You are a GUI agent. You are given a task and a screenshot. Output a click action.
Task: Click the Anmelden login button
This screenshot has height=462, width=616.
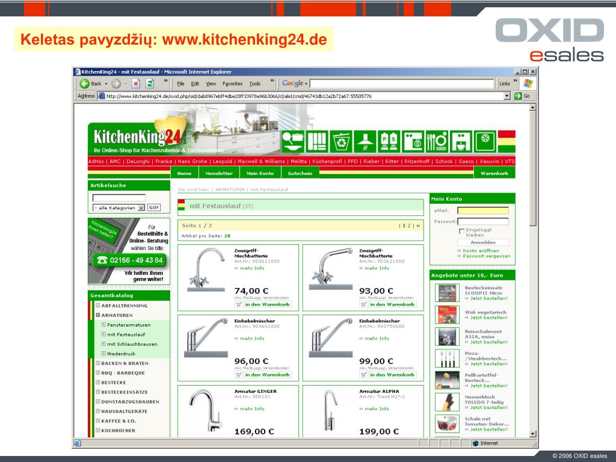483,242
